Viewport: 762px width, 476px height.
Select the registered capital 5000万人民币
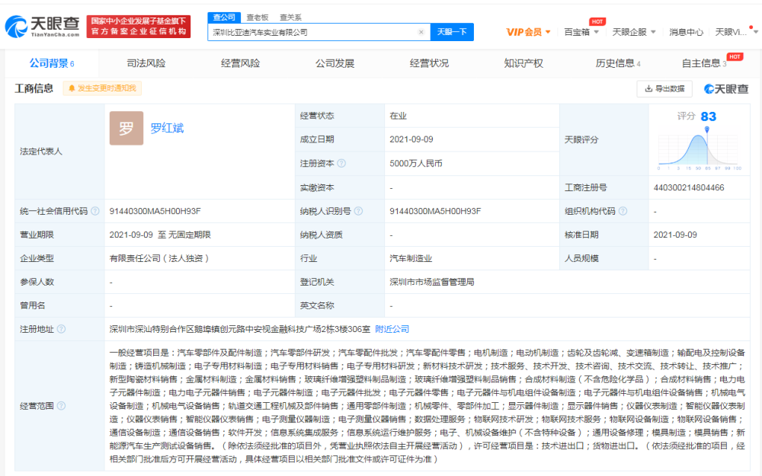[x=416, y=164]
